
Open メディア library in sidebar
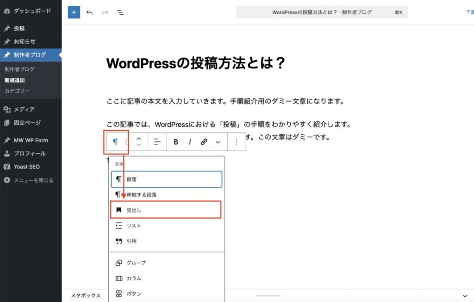pos(31,109)
